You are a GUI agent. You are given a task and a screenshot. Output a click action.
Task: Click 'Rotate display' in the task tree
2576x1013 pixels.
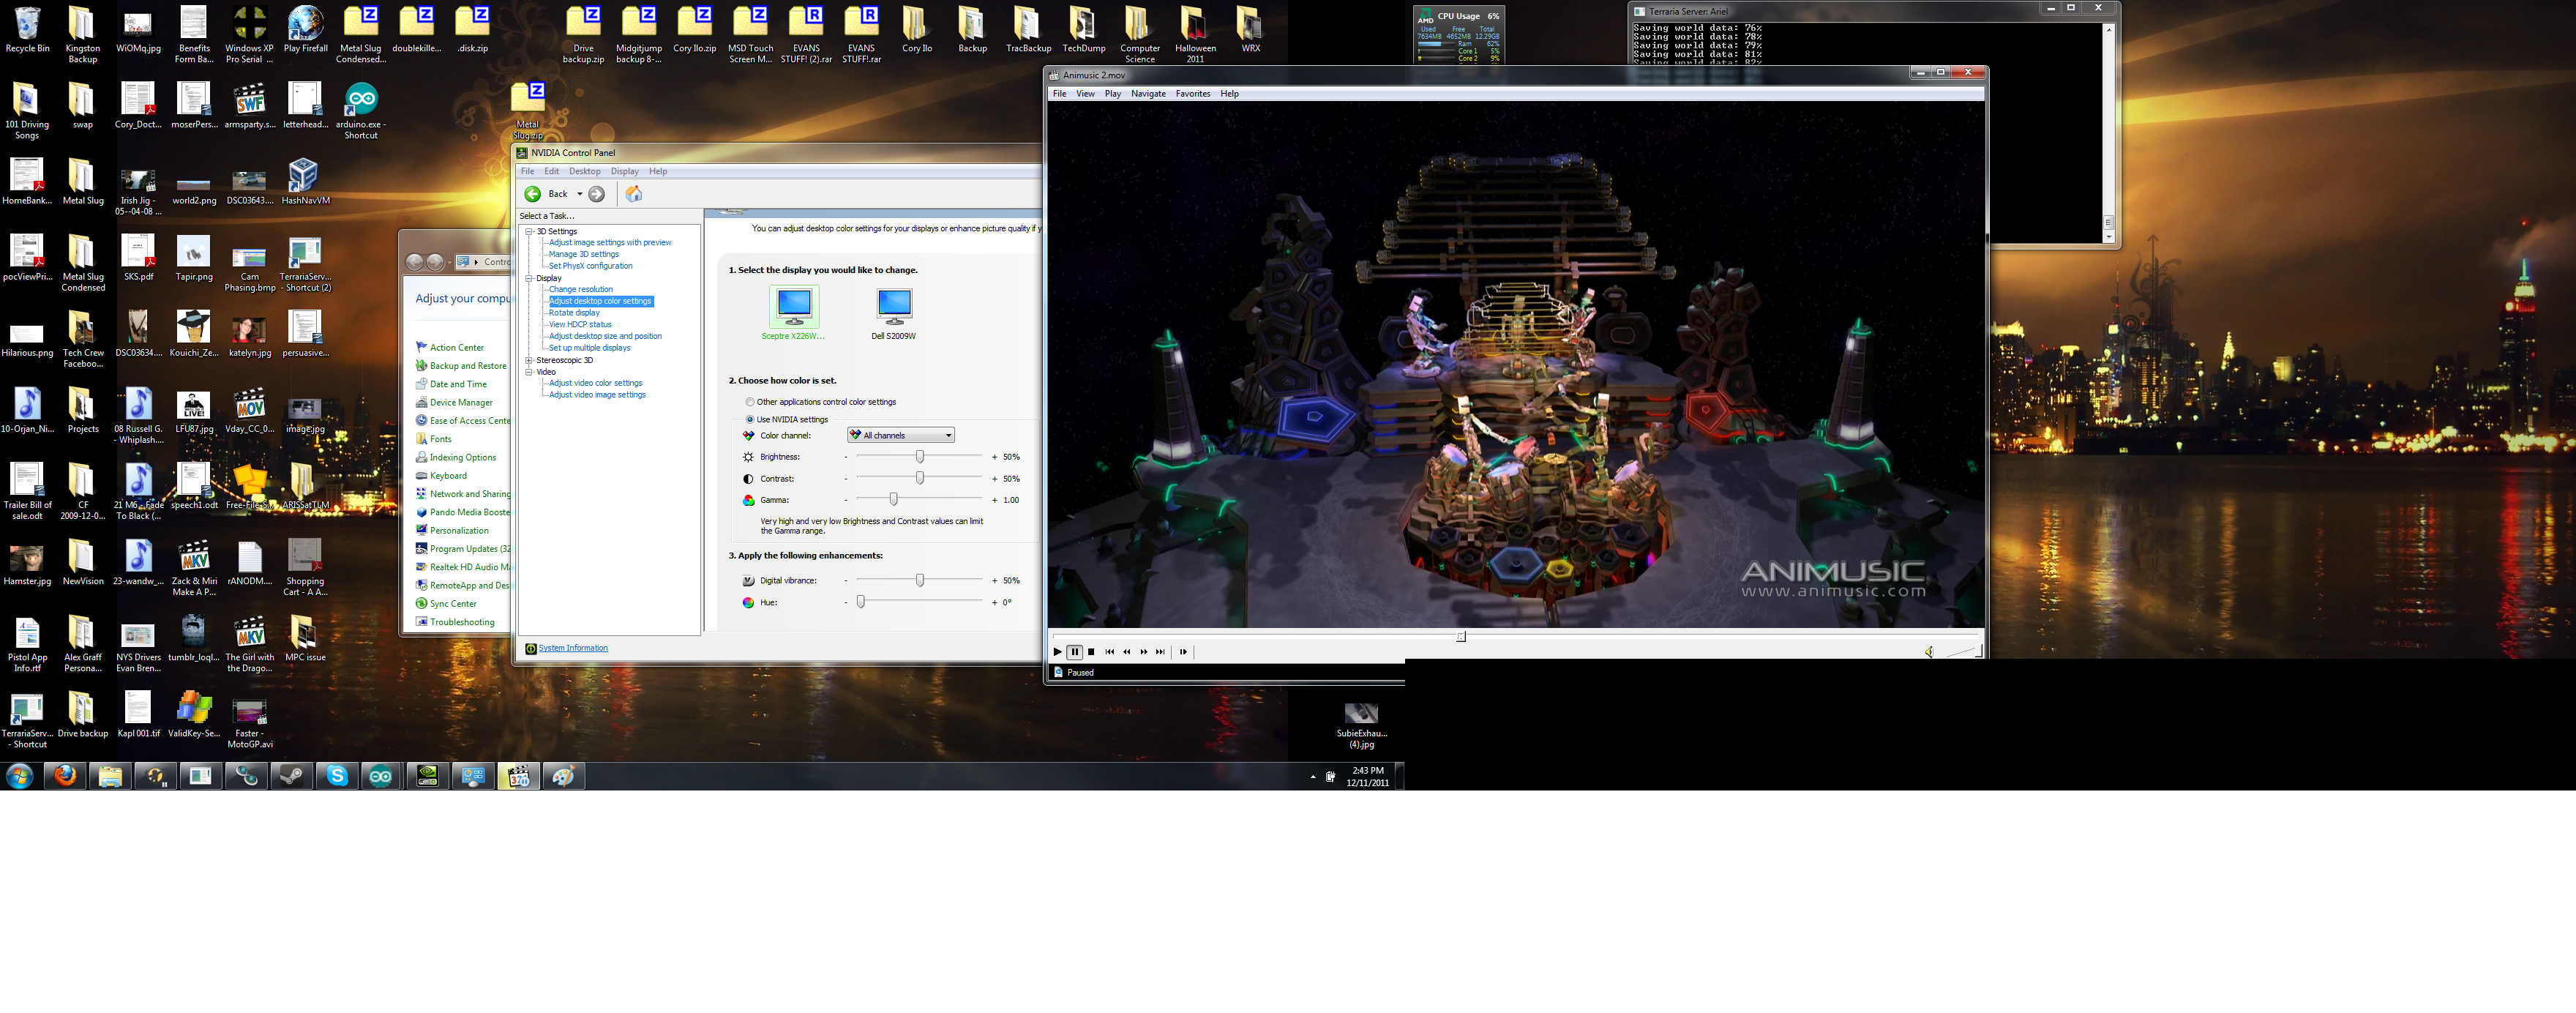(x=574, y=313)
